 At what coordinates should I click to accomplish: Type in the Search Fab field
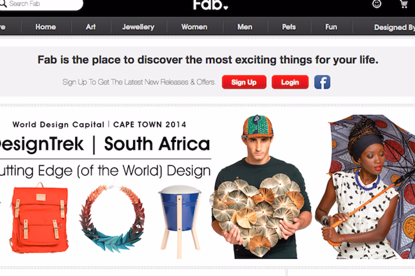pos(43,4)
